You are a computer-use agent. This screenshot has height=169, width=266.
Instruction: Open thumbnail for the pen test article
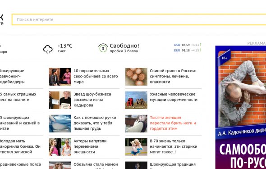click(x=60, y=123)
